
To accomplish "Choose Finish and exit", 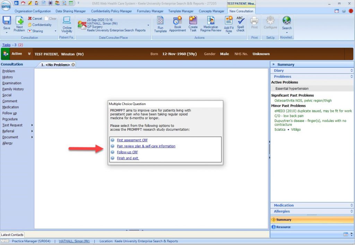I will point(128,158).
